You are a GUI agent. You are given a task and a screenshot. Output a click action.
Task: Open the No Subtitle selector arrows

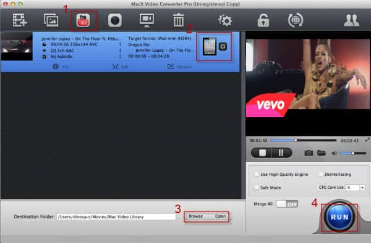tap(120, 56)
